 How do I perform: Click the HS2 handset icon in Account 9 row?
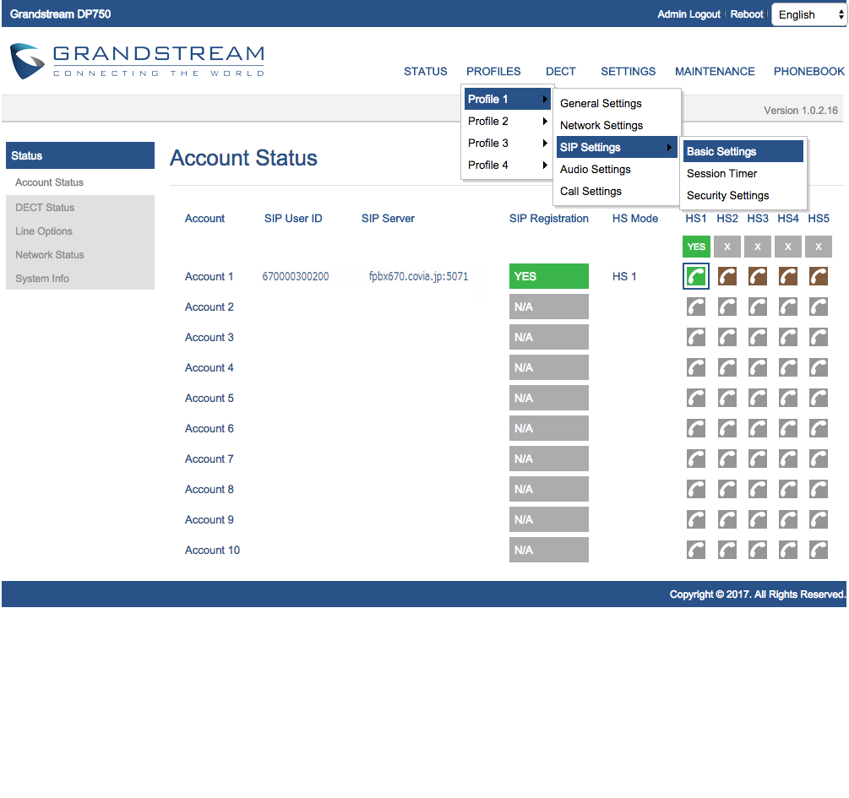click(727, 519)
